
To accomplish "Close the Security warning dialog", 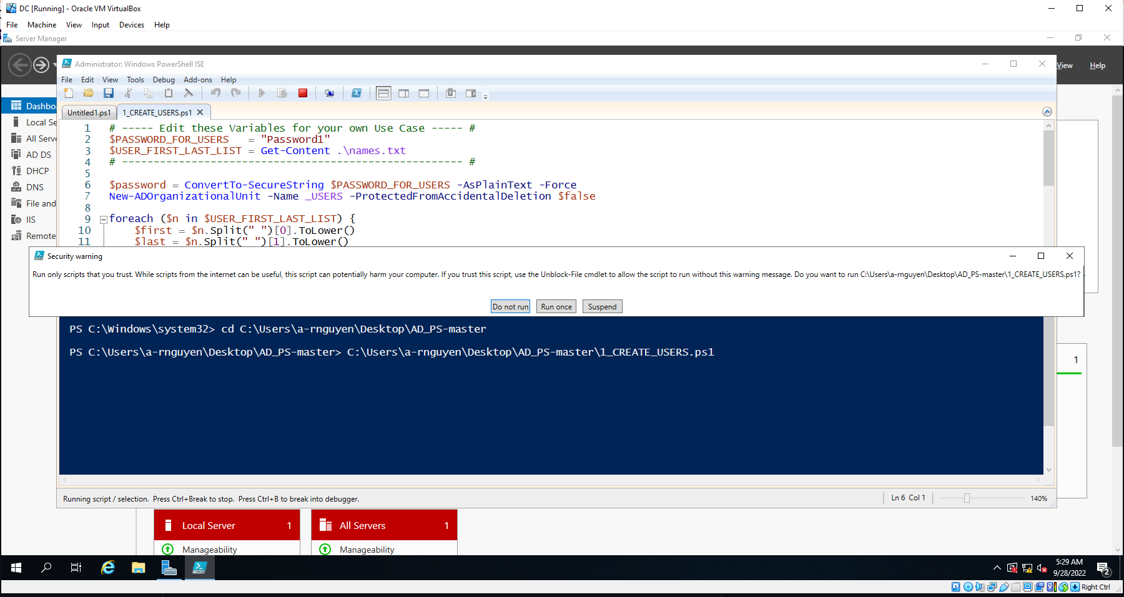I will (1070, 256).
